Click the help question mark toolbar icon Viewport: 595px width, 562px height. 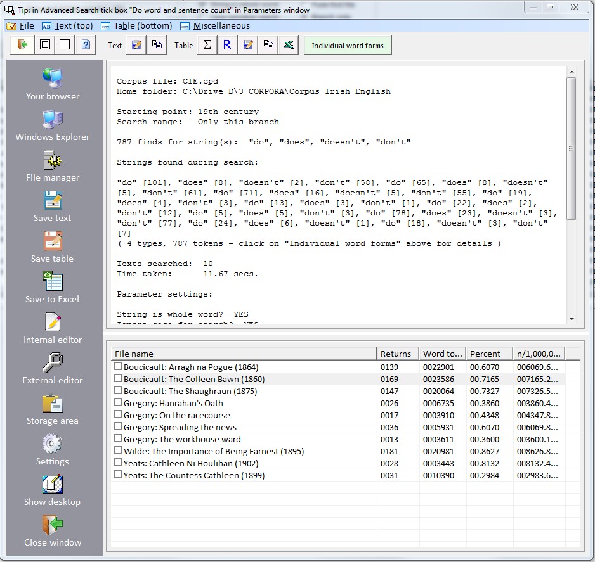[85, 45]
